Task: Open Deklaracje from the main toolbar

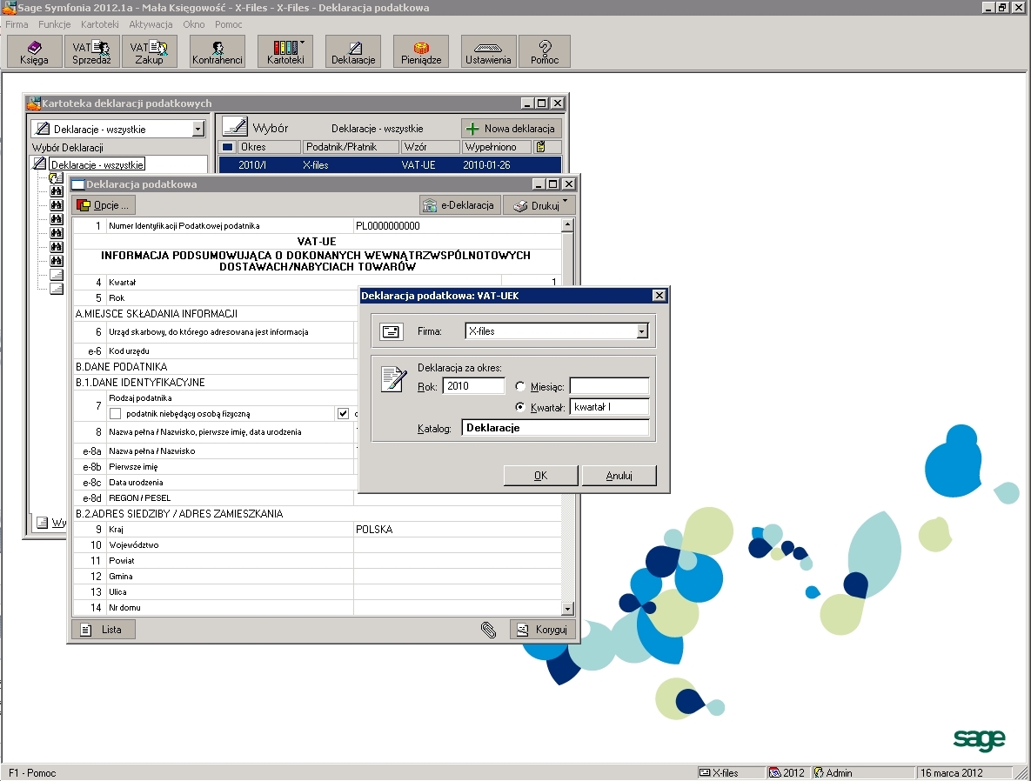Action: tap(353, 51)
